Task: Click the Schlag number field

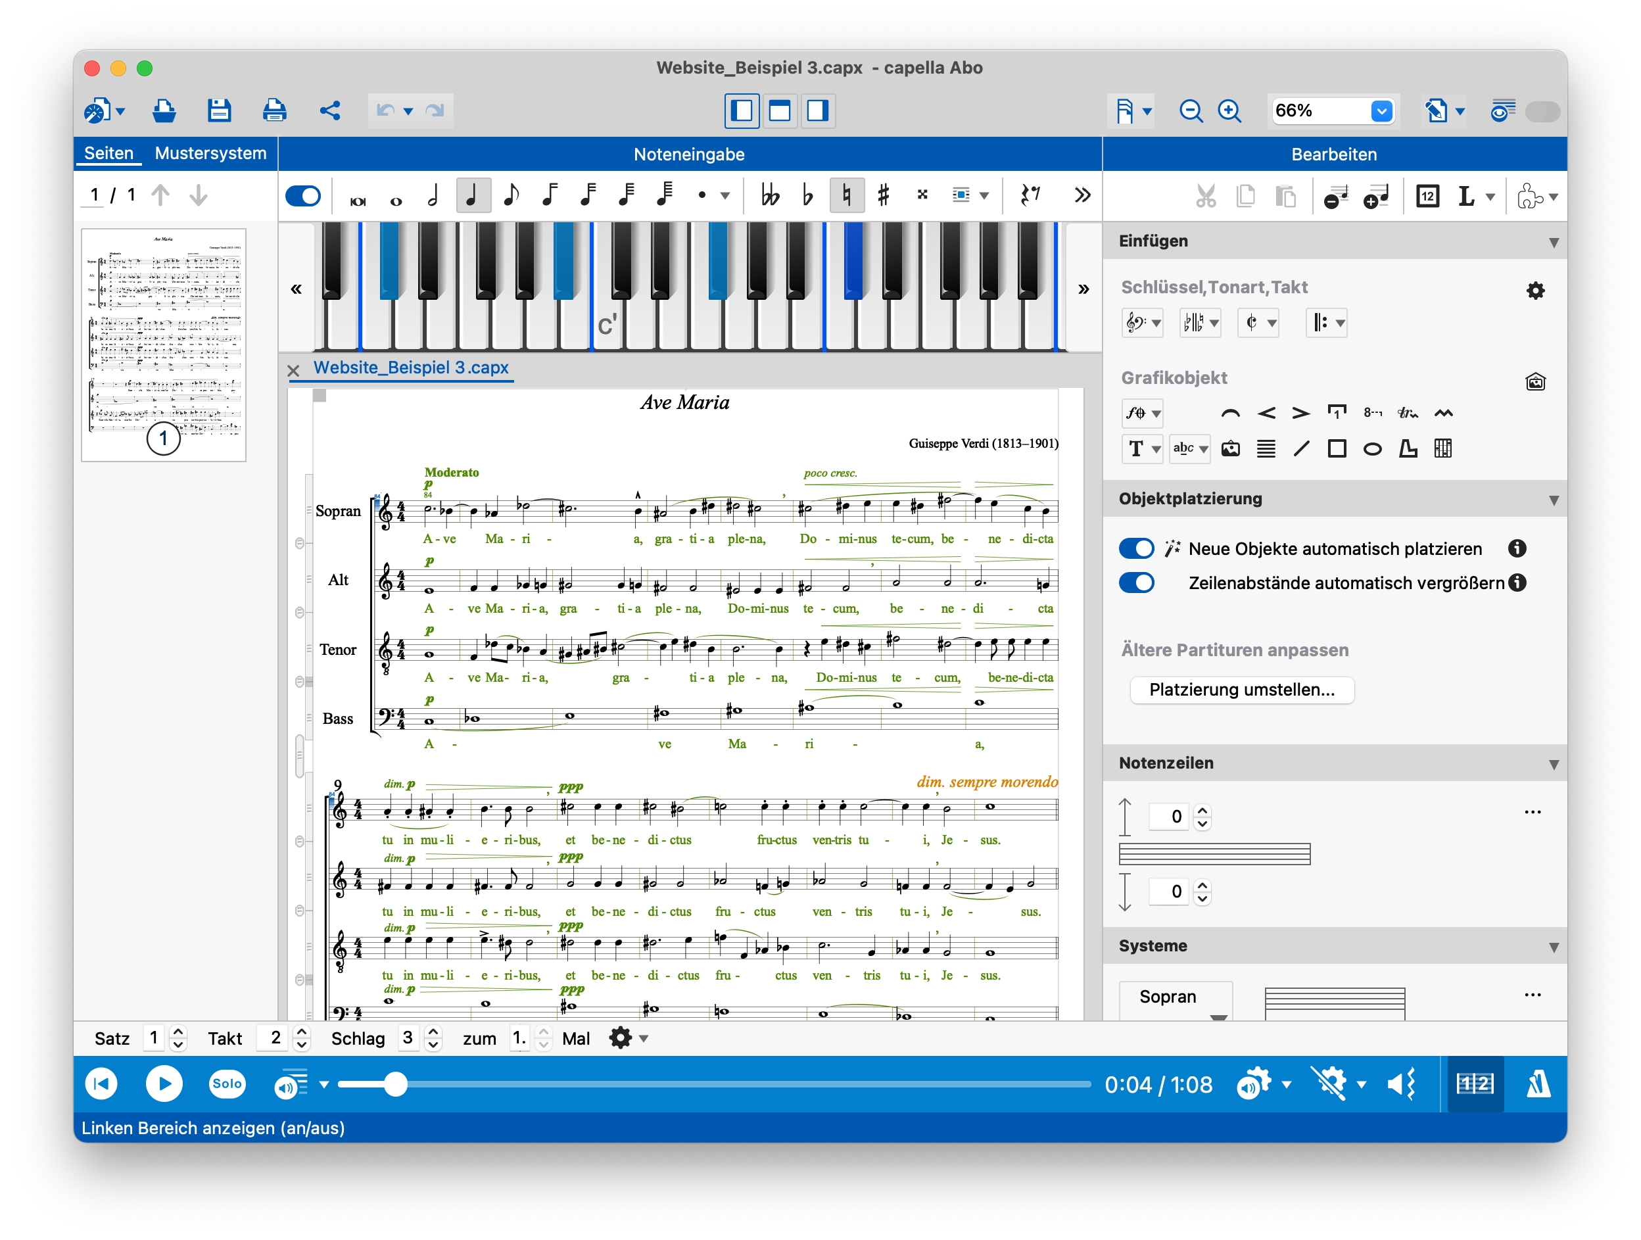Action: pyautogui.click(x=408, y=1037)
